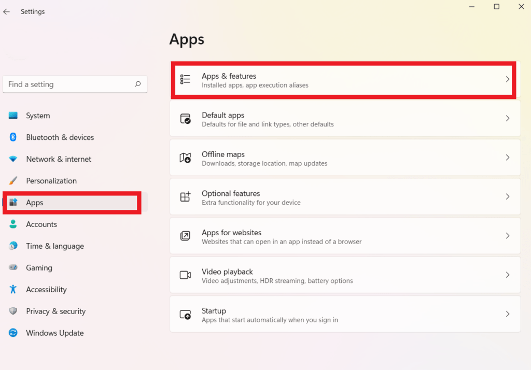531x370 pixels.
Task: Open Time & language settings from sidebar
Action: click(x=55, y=246)
